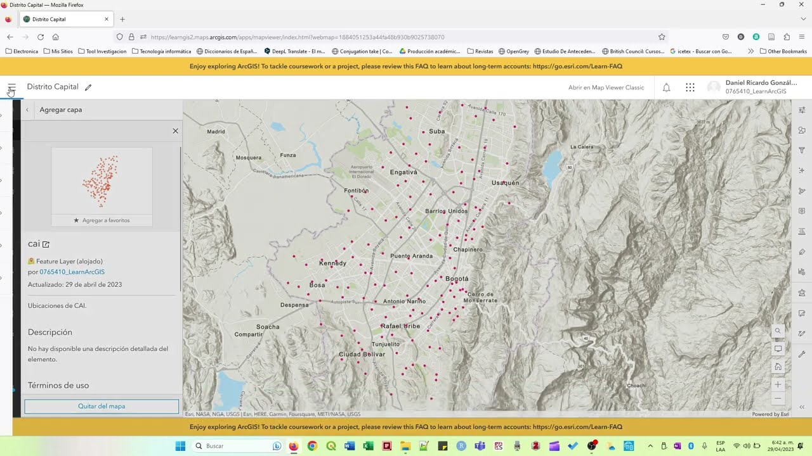Image resolution: width=812 pixels, height=456 pixels.
Task: Click the map Home extent button
Action: (778, 367)
